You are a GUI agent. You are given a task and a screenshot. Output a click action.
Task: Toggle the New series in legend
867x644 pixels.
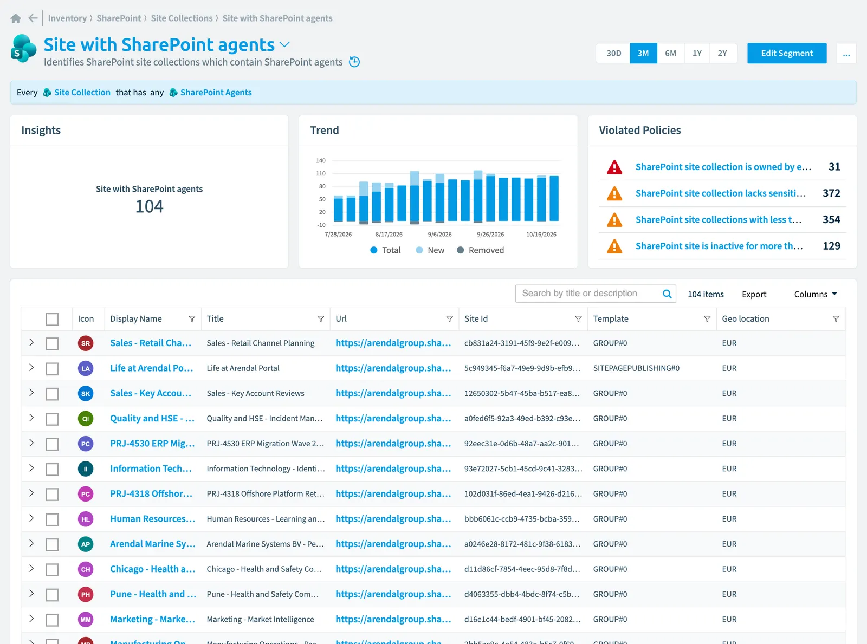430,250
